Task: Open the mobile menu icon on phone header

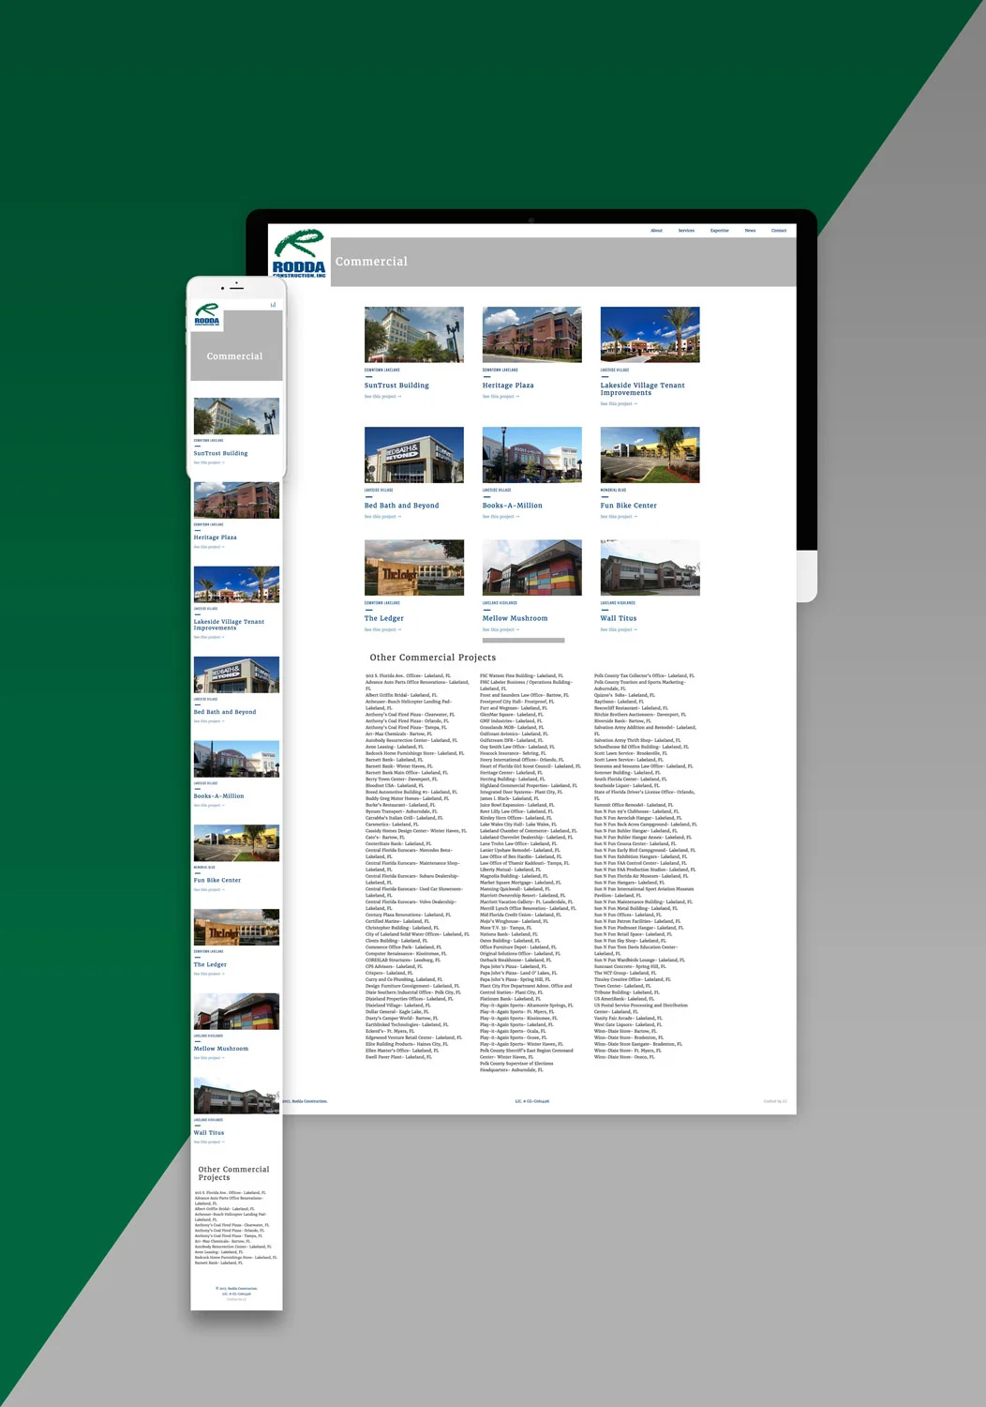Action: click(x=273, y=304)
